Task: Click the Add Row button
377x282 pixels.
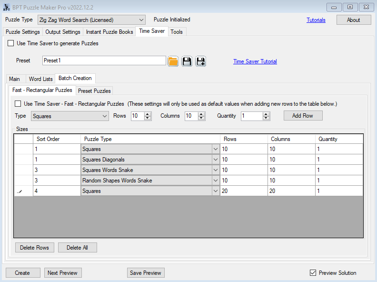Action: 303,116
